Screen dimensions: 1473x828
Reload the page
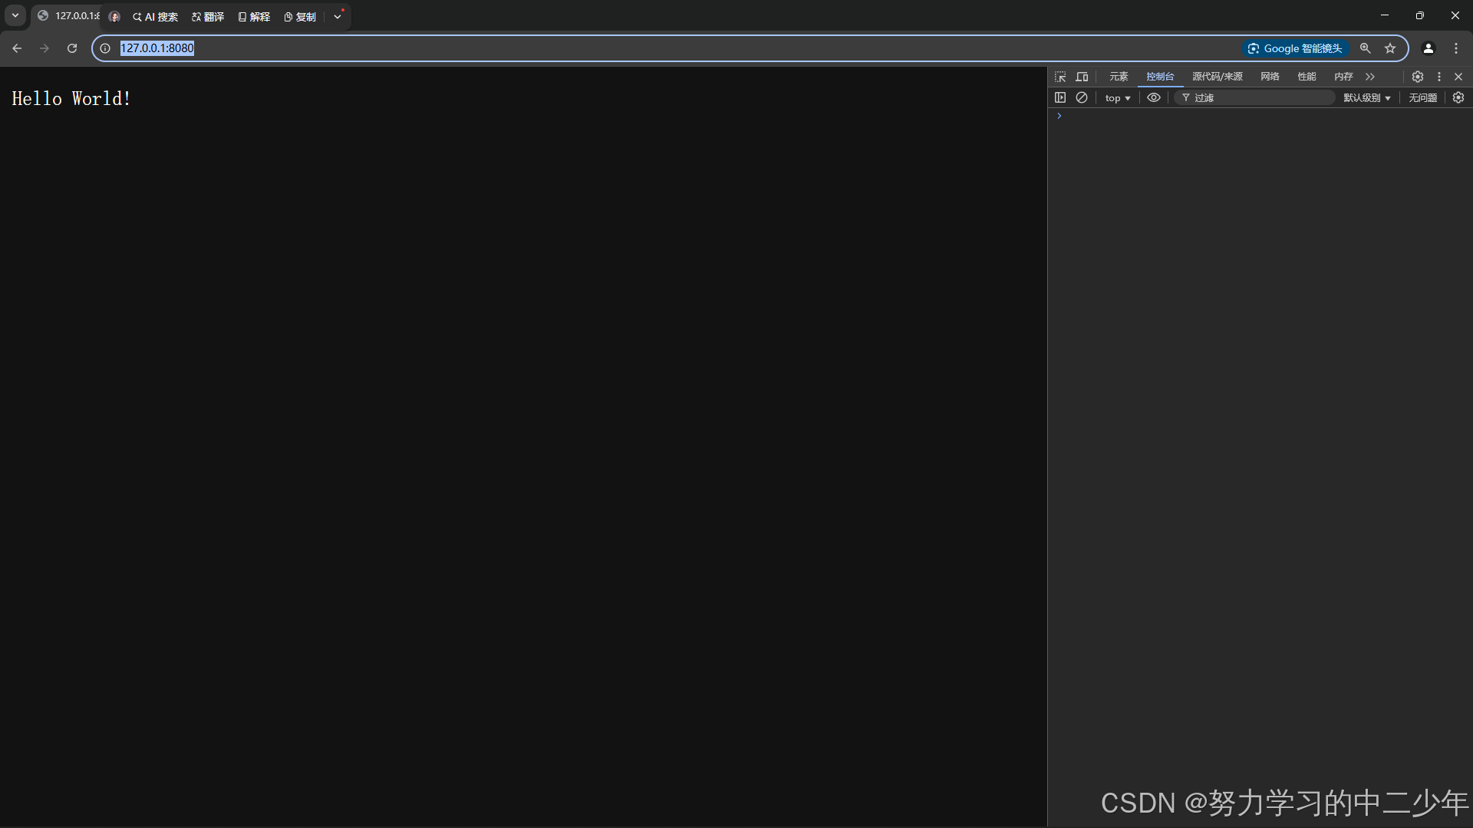(x=72, y=48)
